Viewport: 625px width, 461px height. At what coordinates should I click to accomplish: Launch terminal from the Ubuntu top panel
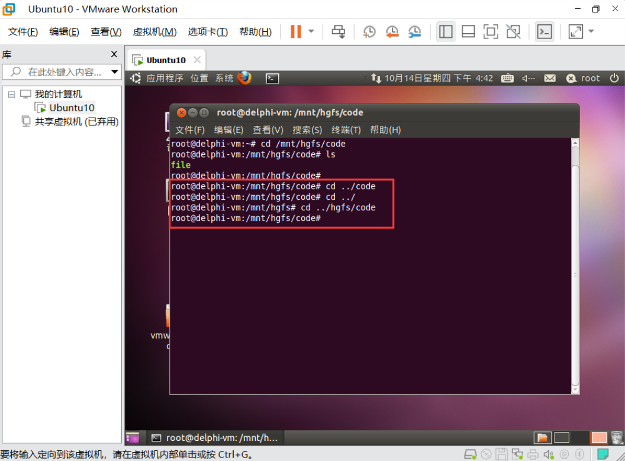[x=272, y=79]
